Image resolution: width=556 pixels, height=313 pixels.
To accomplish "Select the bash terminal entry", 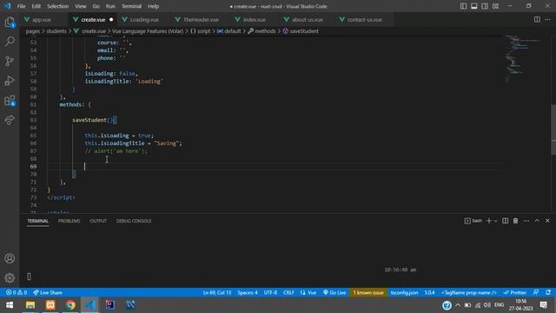I will tap(473, 221).
